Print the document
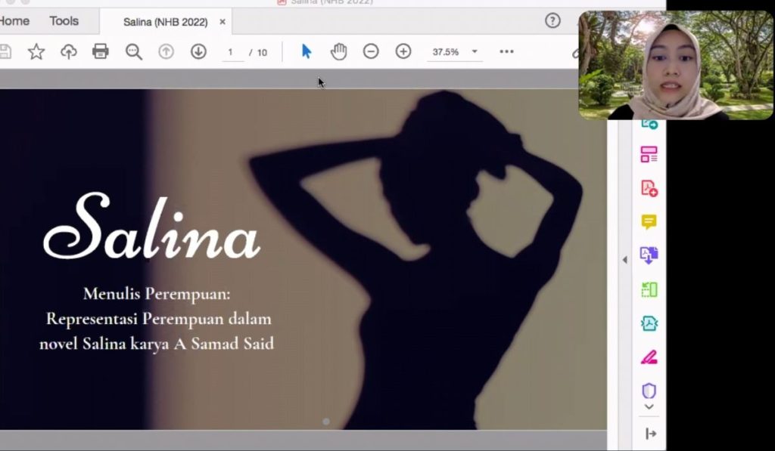Image resolution: width=775 pixels, height=451 pixels. [101, 51]
